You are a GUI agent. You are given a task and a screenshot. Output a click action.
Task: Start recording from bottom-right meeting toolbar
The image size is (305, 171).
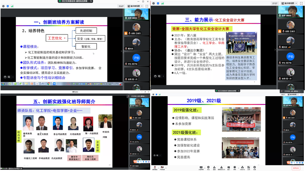tap(235, 167)
